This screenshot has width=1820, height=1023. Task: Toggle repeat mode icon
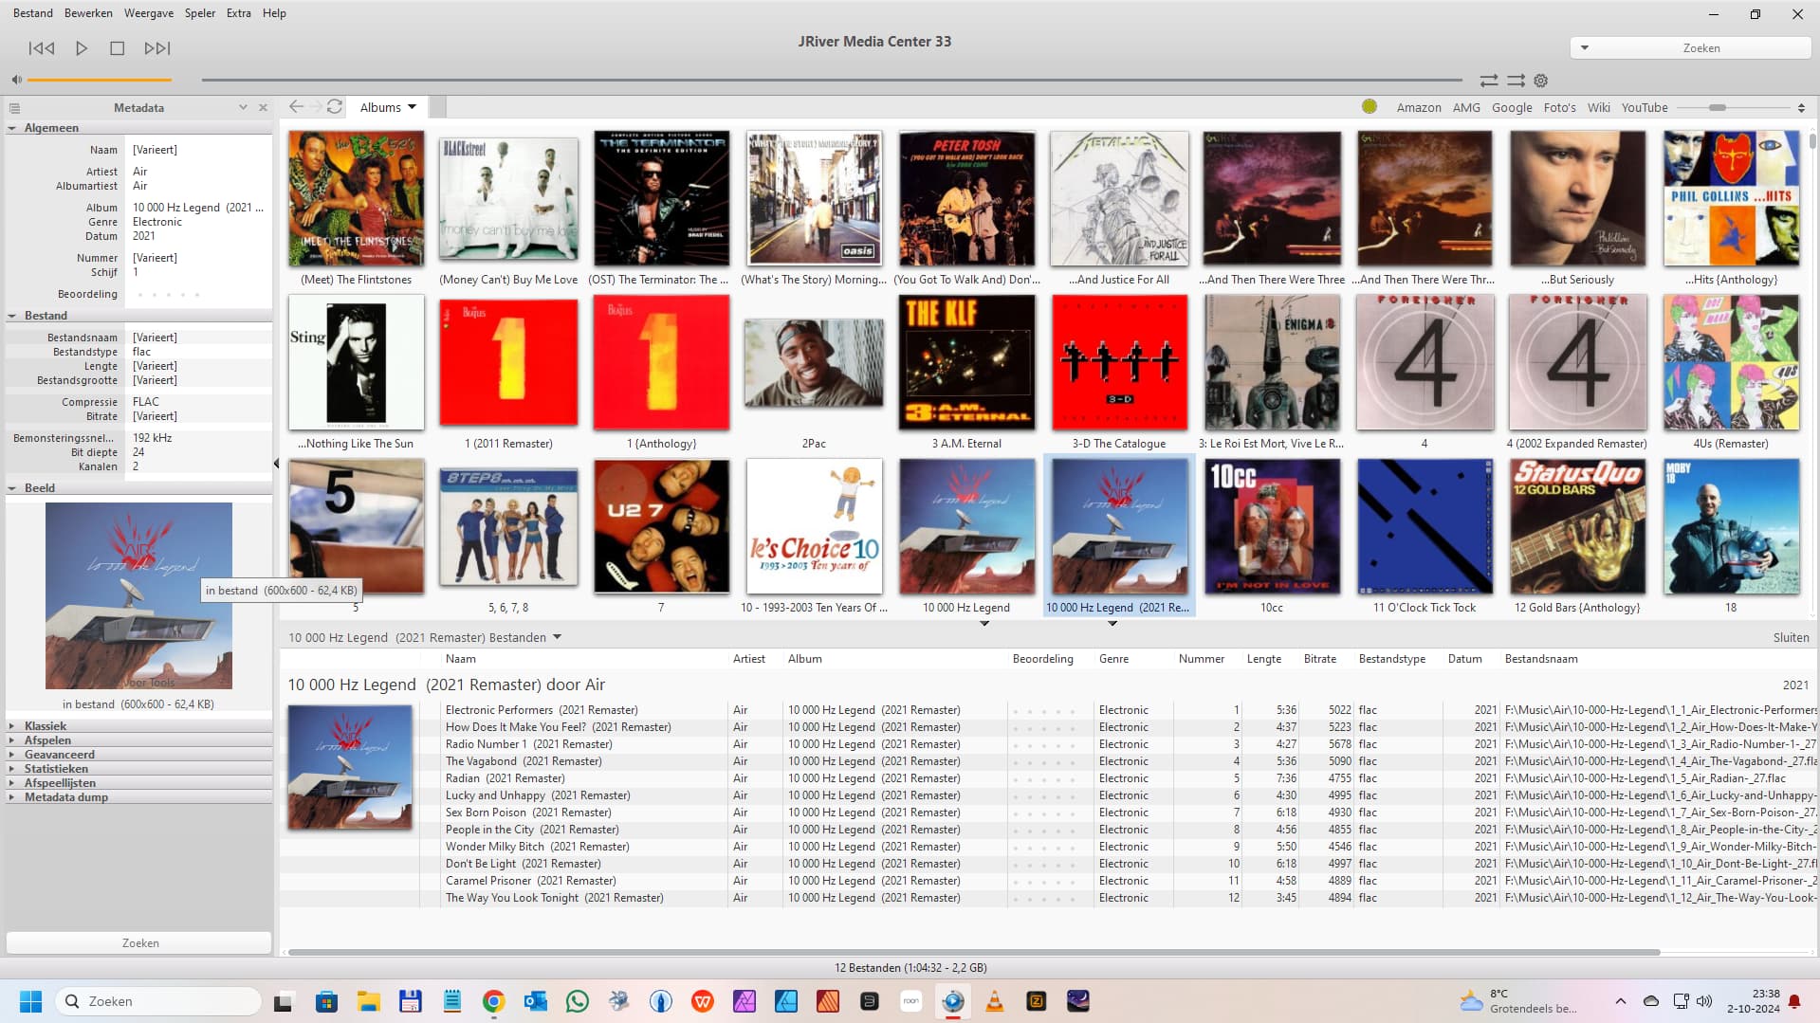pos(1489,81)
